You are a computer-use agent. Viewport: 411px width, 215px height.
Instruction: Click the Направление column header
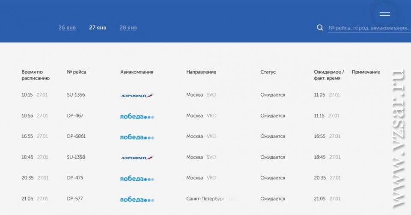(x=201, y=72)
